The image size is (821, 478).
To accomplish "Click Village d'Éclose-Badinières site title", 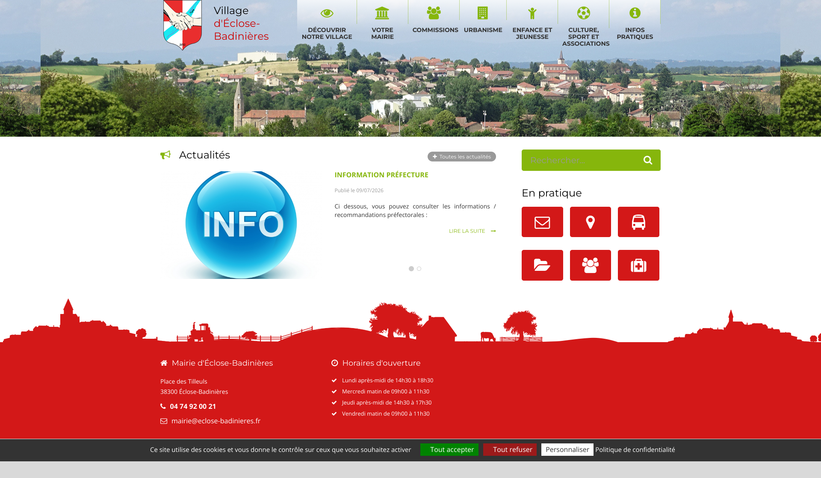I will 241,23.
